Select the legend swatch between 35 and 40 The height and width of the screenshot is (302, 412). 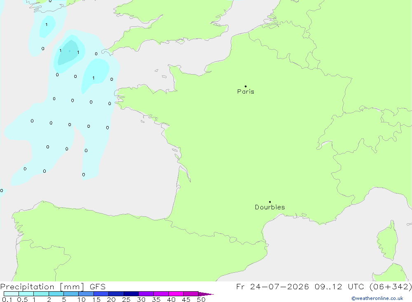161,294
